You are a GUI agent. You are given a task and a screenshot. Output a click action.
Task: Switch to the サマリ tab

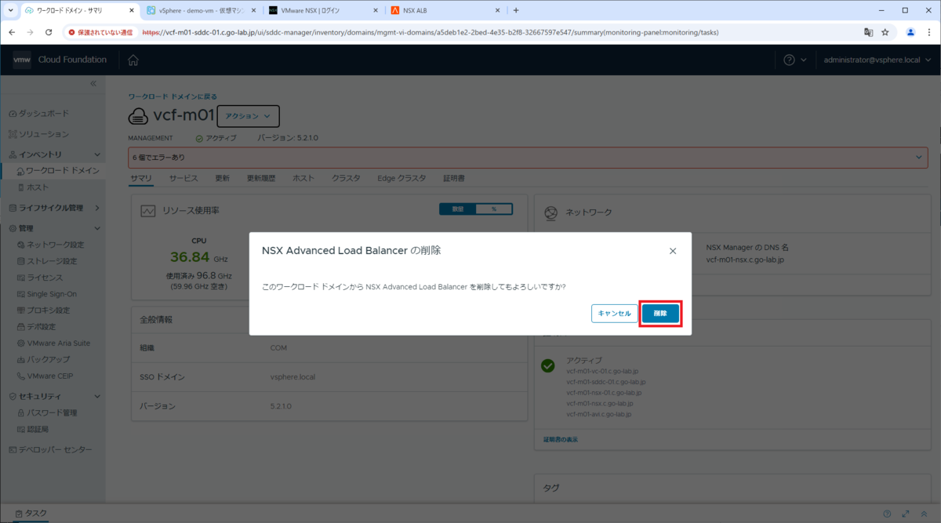pyautogui.click(x=141, y=178)
